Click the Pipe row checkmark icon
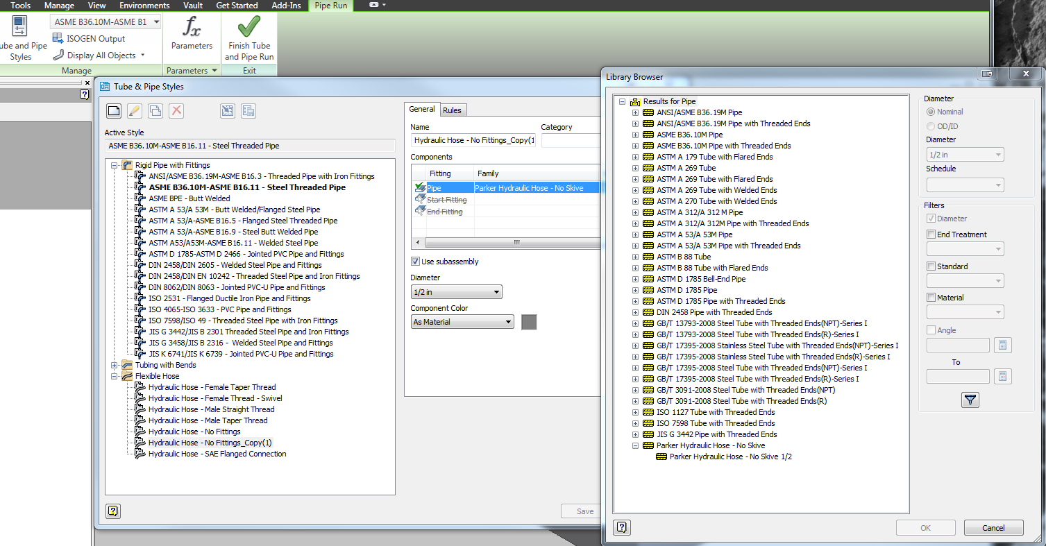The height and width of the screenshot is (546, 1046). [419, 188]
